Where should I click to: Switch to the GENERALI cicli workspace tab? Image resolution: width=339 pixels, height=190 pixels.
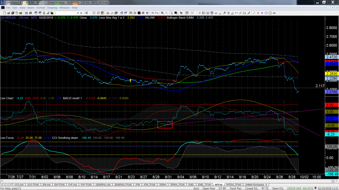tap(103, 185)
